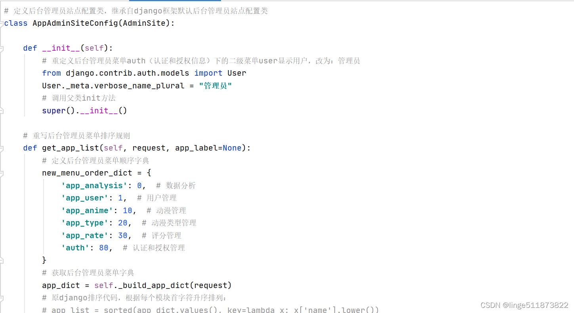This screenshot has height=313, width=574.
Task: Click the 数据分析 comment
Action: tap(176, 186)
